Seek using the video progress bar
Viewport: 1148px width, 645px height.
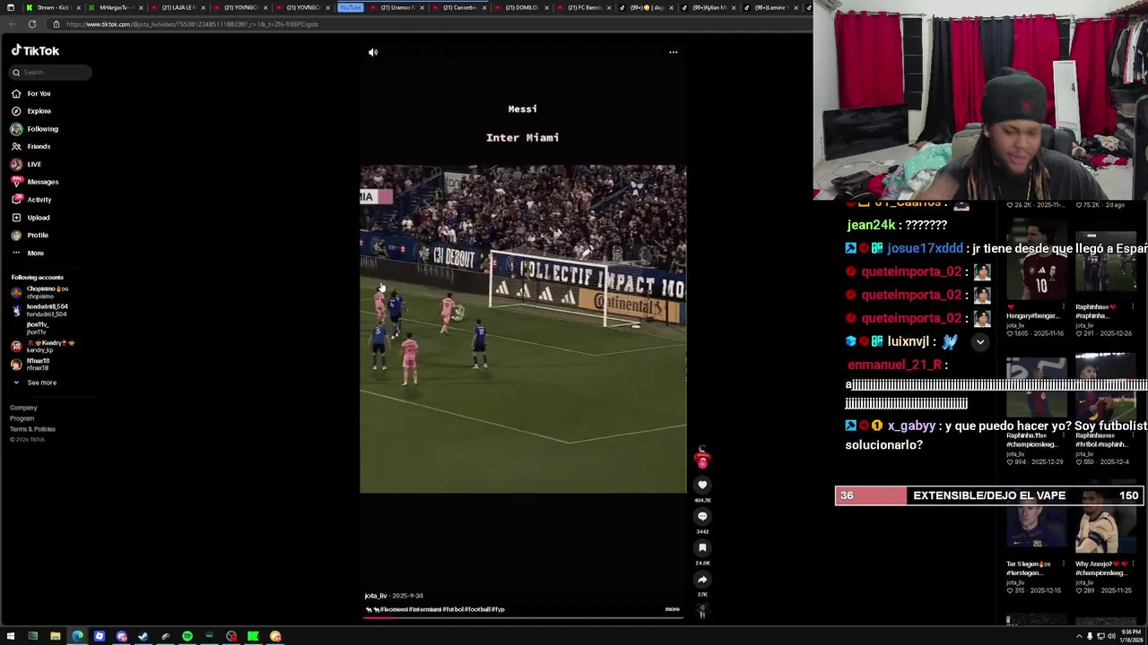(523, 617)
